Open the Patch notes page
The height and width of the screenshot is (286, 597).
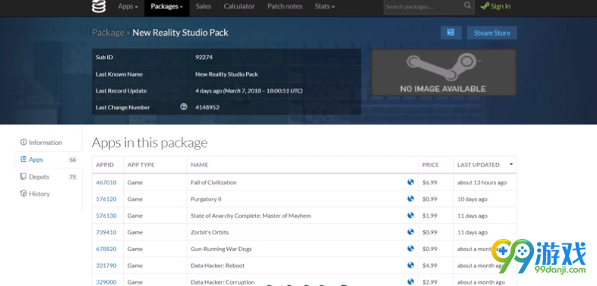285,7
